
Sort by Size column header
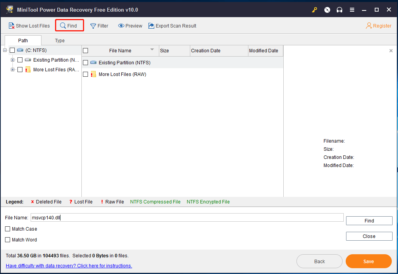coord(174,50)
